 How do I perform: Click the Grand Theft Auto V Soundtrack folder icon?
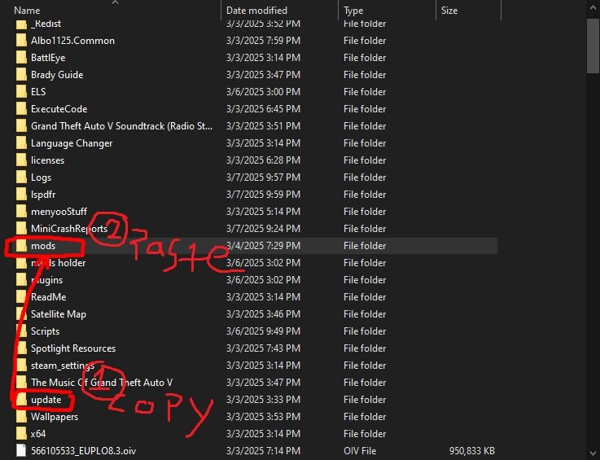coord(21,126)
